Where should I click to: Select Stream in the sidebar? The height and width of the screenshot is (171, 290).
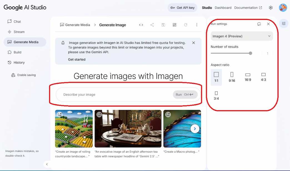tap(19, 32)
